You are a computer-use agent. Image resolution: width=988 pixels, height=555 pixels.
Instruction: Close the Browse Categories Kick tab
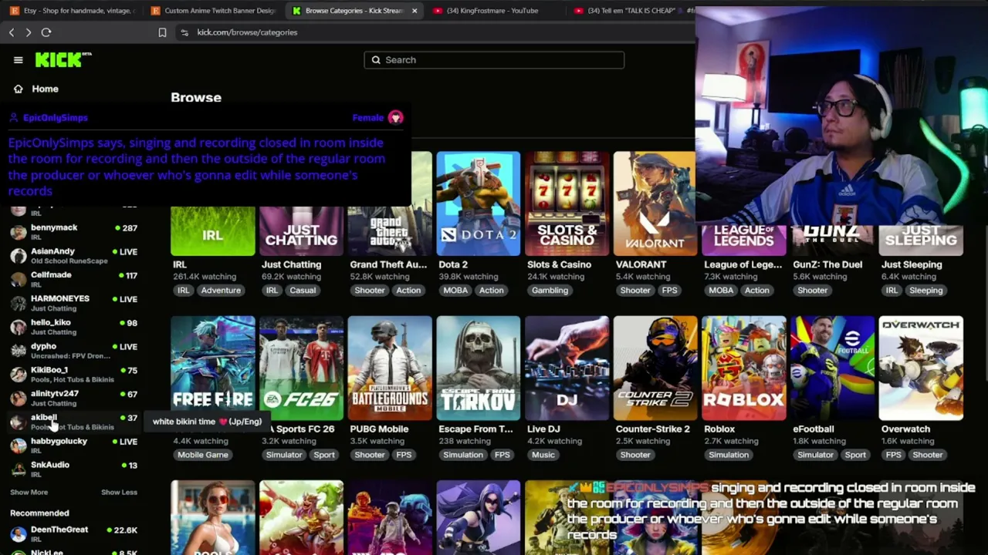[x=414, y=11]
